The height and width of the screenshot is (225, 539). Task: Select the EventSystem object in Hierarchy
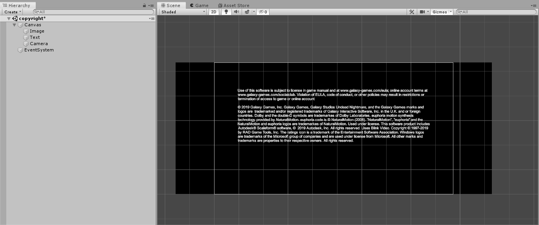pos(39,50)
